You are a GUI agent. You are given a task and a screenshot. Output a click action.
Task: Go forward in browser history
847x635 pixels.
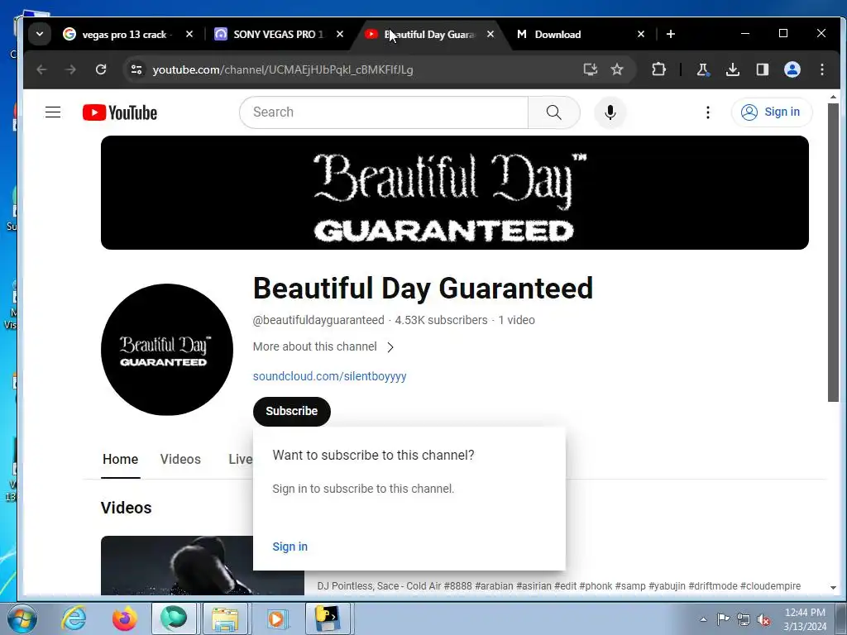click(71, 69)
